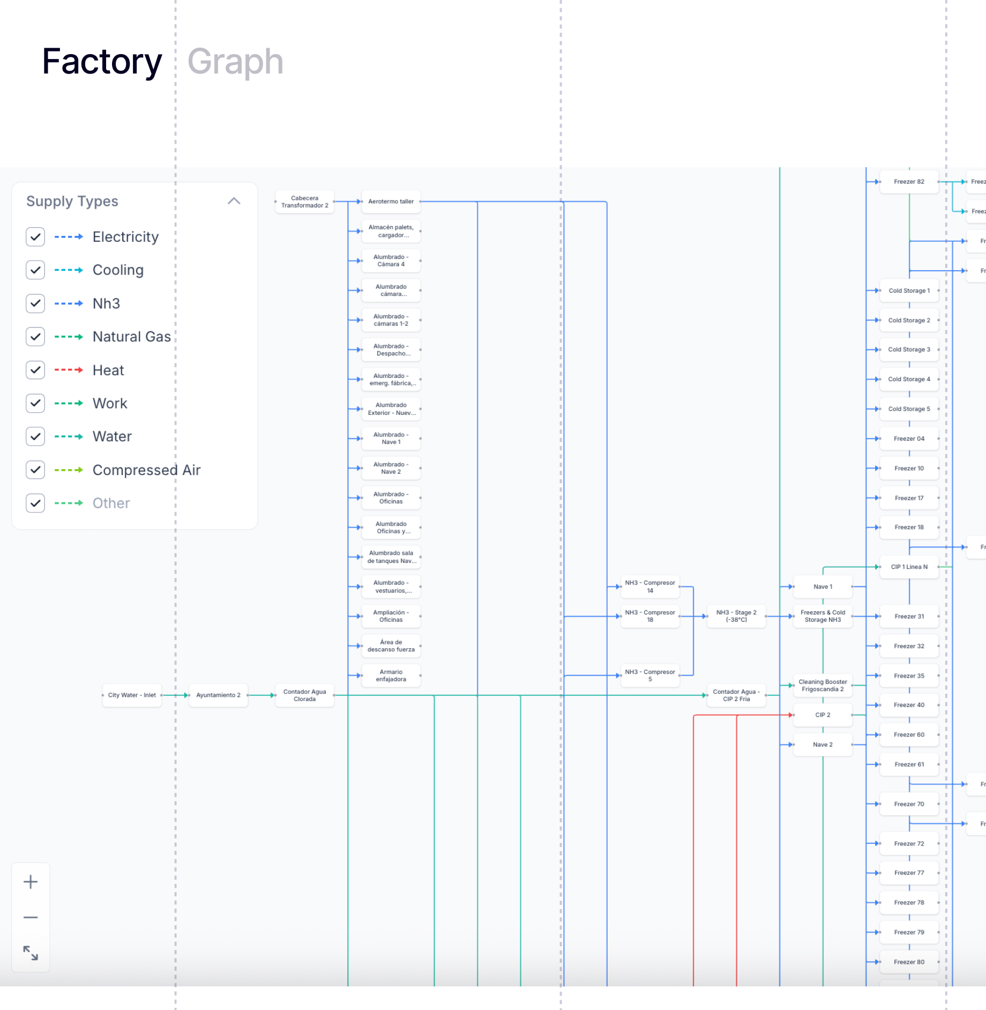Click the Natural Gas label
The image size is (986, 1010).
coord(132,337)
